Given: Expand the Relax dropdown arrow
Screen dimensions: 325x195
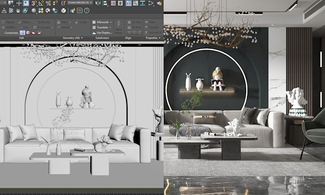Looking at the screenshot, I should pyautogui.click(x=70, y=22).
